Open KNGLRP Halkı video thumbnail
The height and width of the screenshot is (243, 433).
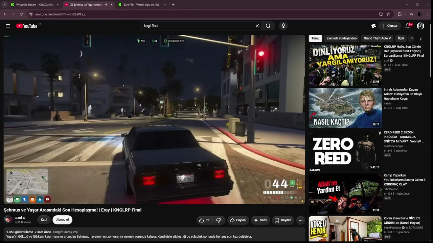point(345,65)
